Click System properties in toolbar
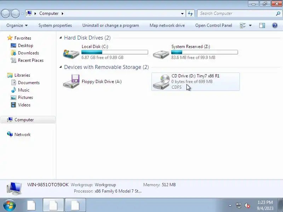Image resolution: width=283 pixels, height=212 pixels. (x=55, y=25)
